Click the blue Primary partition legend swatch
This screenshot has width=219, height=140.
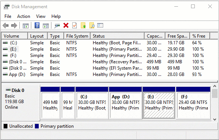37,126
